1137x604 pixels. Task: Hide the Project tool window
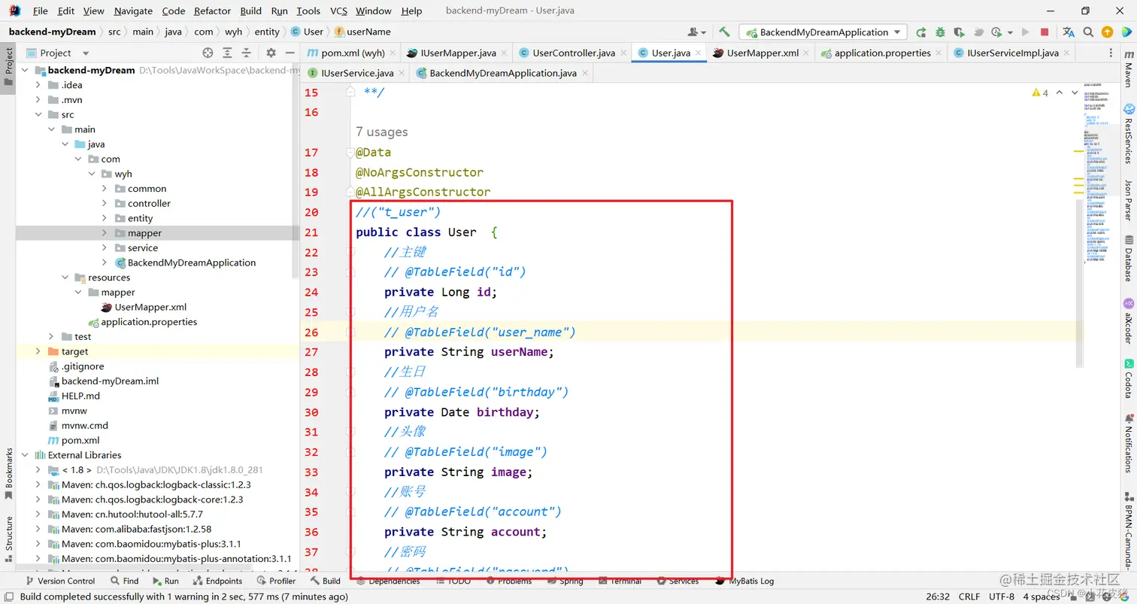coord(290,53)
